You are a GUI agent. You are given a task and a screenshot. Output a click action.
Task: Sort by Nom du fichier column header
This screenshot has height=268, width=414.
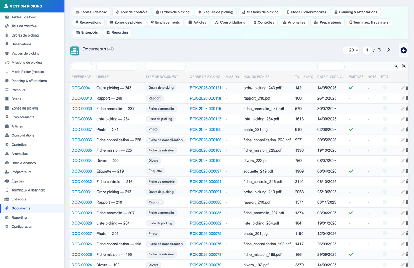click(x=256, y=77)
